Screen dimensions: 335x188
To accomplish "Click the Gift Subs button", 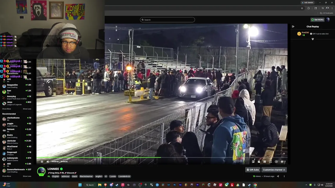I will (x=253, y=170).
